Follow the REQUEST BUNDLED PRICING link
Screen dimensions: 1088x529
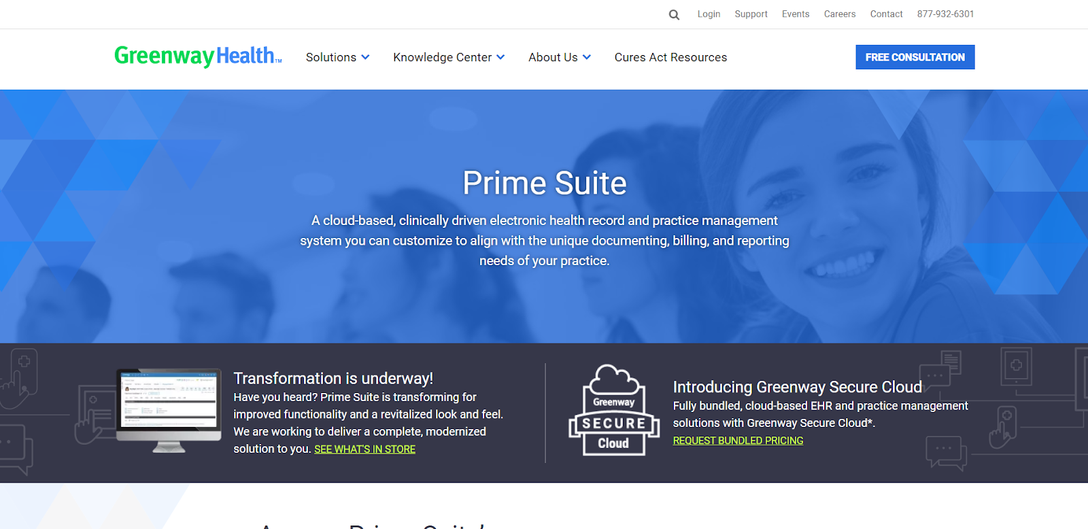(x=738, y=441)
